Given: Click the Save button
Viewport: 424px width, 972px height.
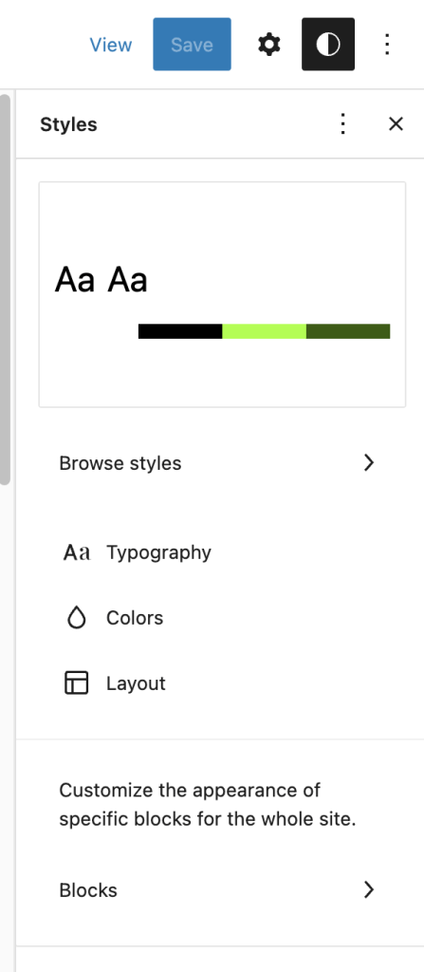Looking at the screenshot, I should [193, 45].
